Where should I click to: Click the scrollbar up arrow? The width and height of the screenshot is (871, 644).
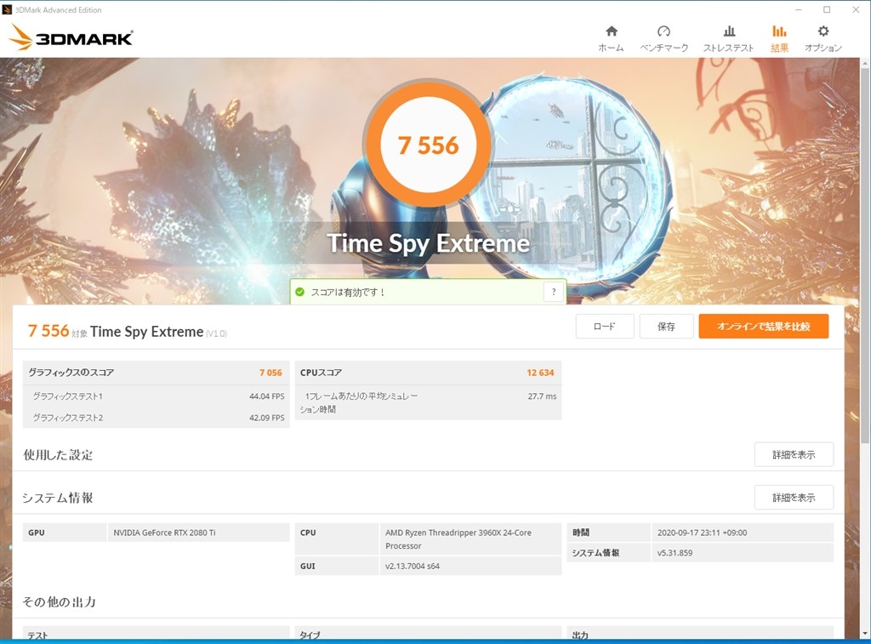[x=864, y=62]
